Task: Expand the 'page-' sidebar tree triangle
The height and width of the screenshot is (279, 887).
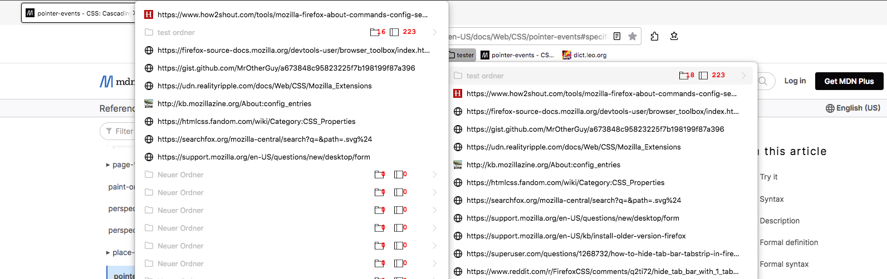Action: [108, 165]
